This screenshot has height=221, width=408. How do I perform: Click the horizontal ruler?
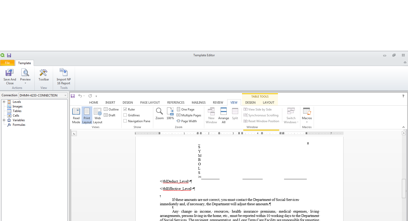[x=239, y=133]
